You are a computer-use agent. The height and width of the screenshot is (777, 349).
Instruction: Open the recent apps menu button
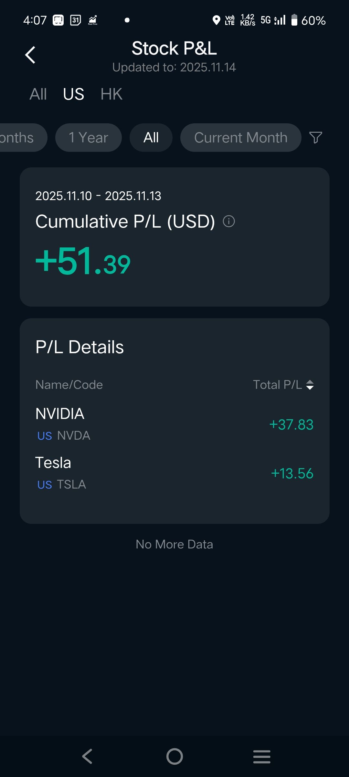261,757
